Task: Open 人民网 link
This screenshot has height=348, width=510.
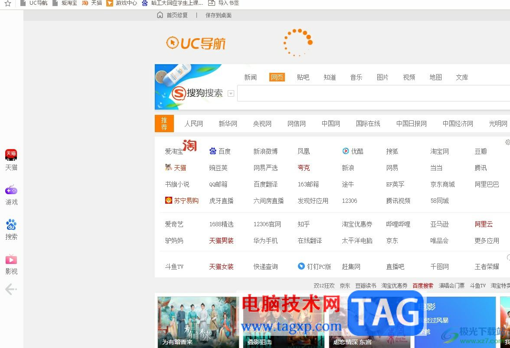Action: (194, 124)
